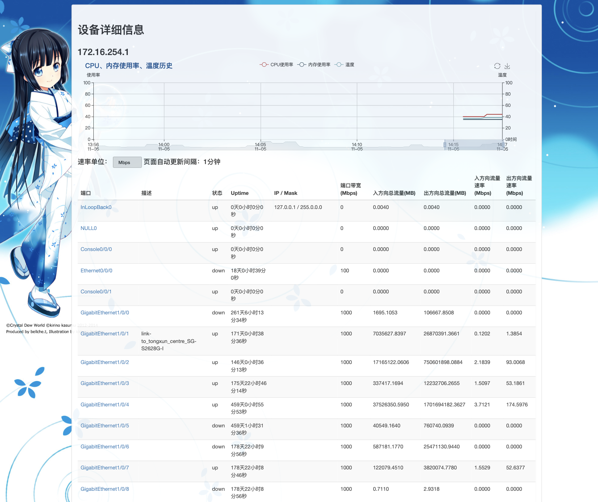The image size is (598, 502).
Task: Open the Console0/0/0 port link
Action: pos(96,249)
